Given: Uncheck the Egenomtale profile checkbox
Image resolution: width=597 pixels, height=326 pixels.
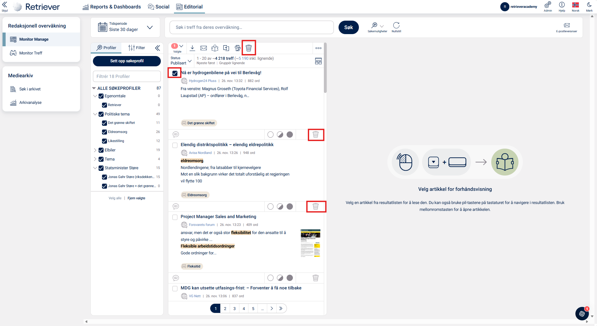Looking at the screenshot, I should point(101,96).
